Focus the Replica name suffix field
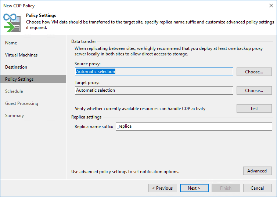Screen dimensions: 277x197 (x=194, y=127)
